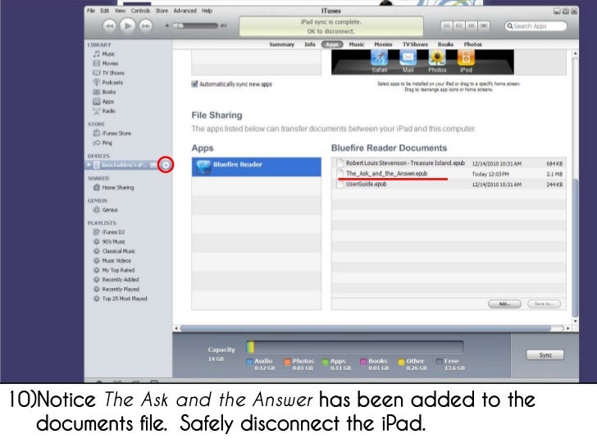Image resolution: width=597 pixels, height=448 pixels.
Task: Click the Previous track rewind button
Action: tap(109, 26)
